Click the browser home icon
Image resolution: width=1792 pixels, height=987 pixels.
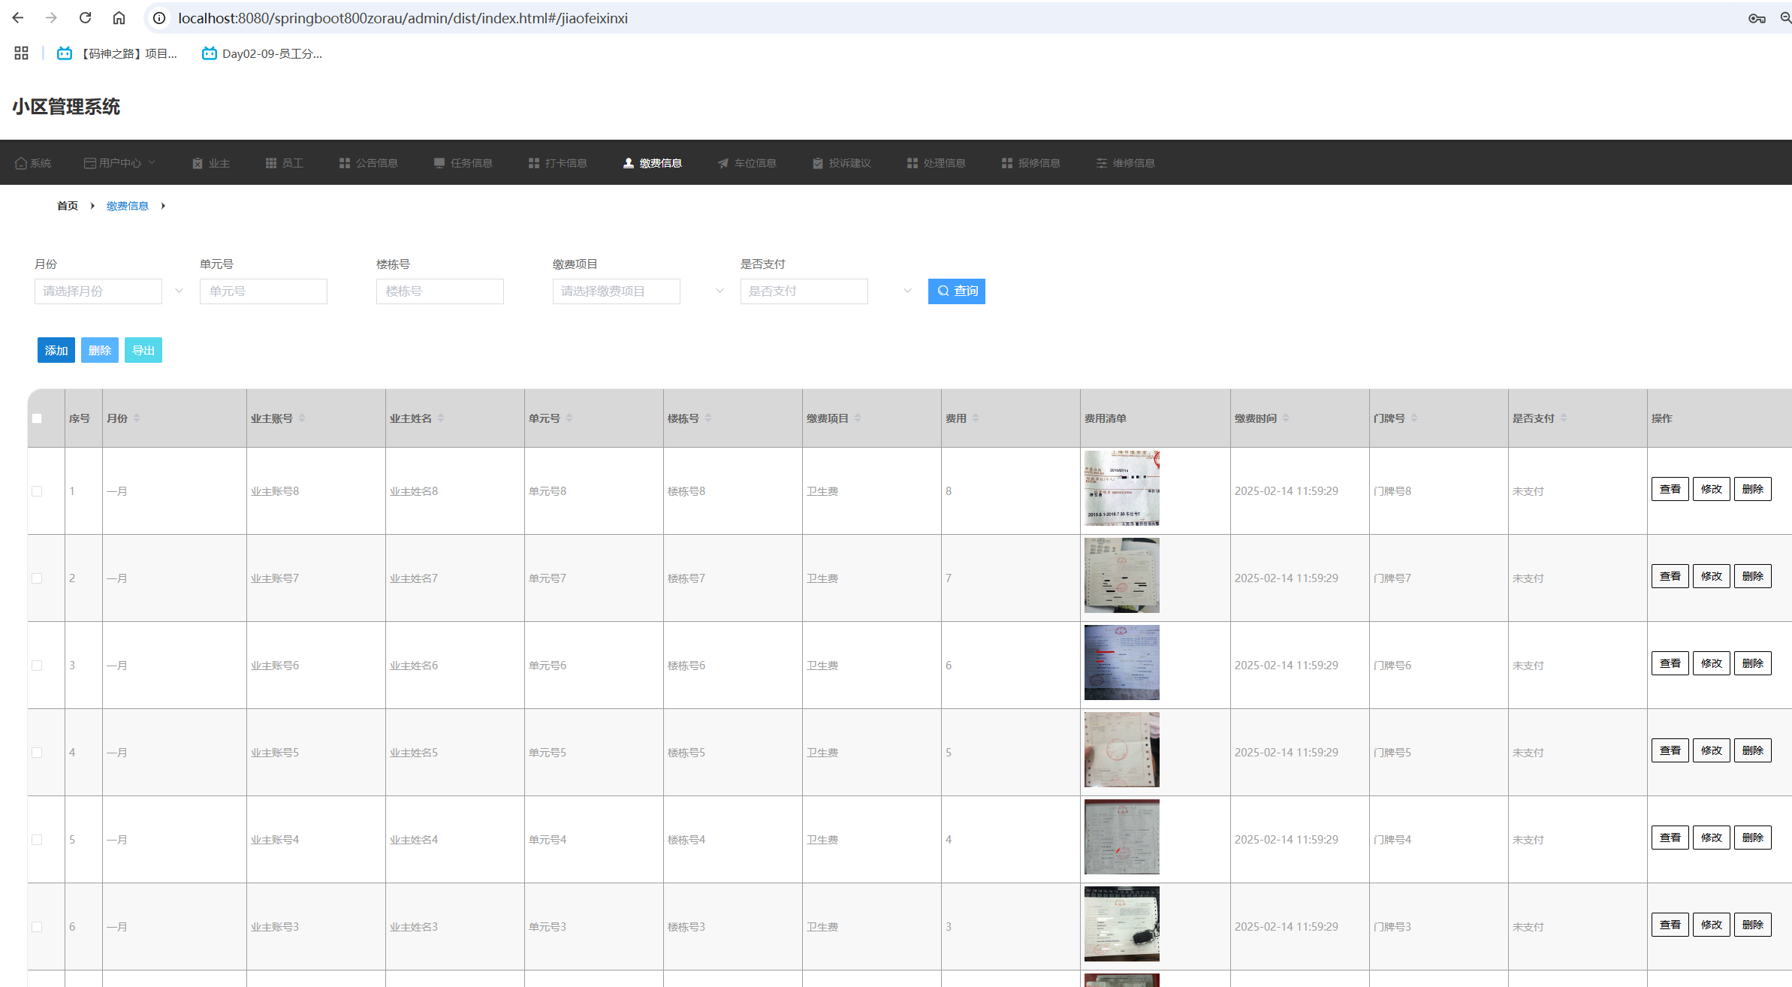pos(119,18)
